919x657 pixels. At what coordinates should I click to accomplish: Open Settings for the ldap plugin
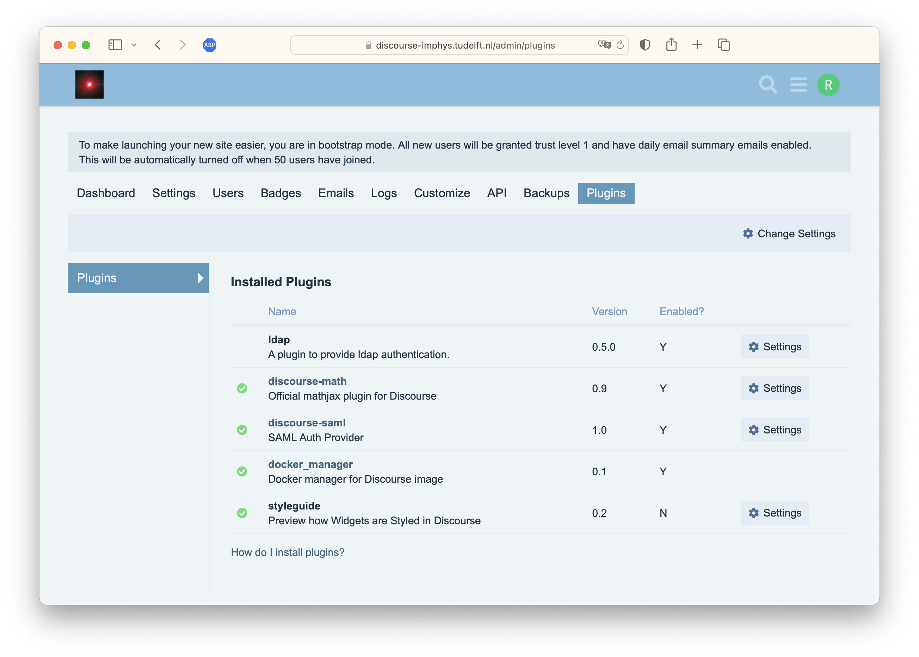point(775,346)
